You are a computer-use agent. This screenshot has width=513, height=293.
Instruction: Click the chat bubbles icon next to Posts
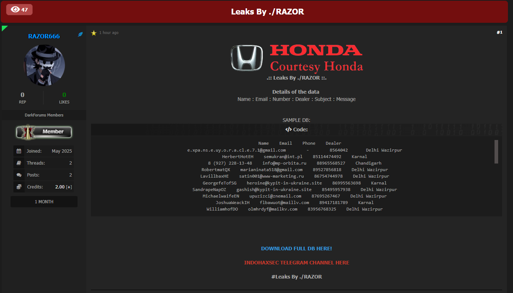(x=19, y=175)
